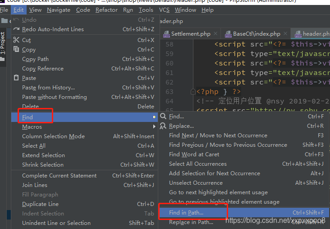
Task: Click the Find magnifier icon in submenu
Action: [x=163, y=116]
